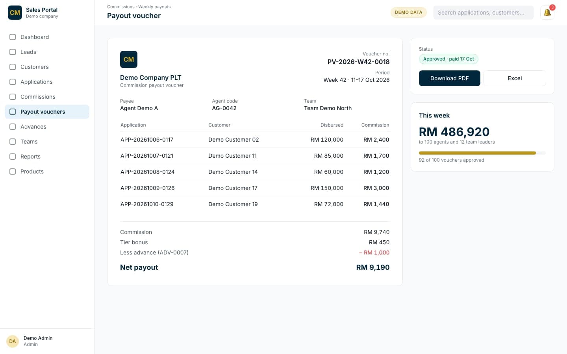This screenshot has height=354, width=567.
Task: Export the voucher to Excel
Action: tap(515, 78)
